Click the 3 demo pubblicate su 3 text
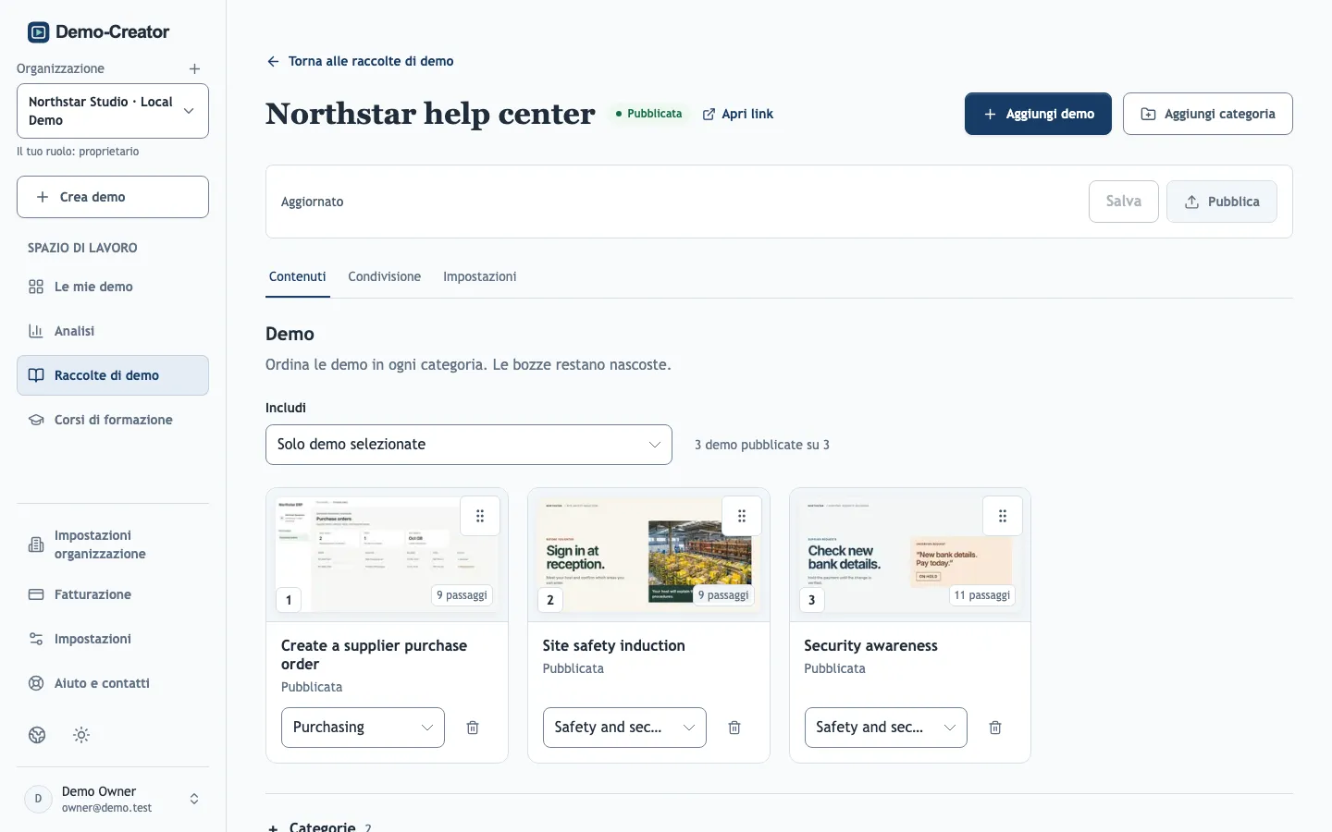 click(762, 445)
